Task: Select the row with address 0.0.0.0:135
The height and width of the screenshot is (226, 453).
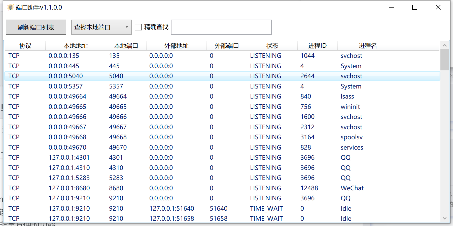Action: tap(222, 56)
